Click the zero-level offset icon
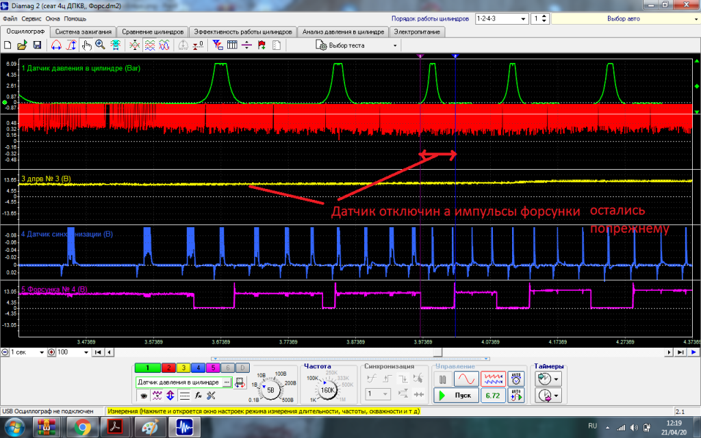 tap(199, 45)
